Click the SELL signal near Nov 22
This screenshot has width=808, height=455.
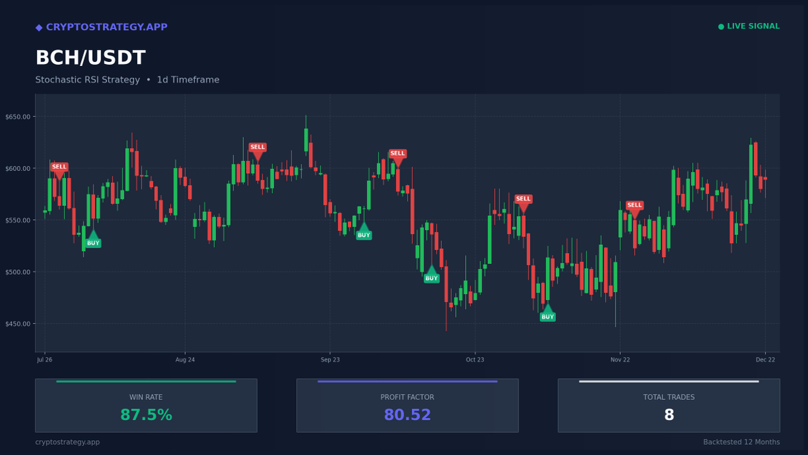[634, 206]
